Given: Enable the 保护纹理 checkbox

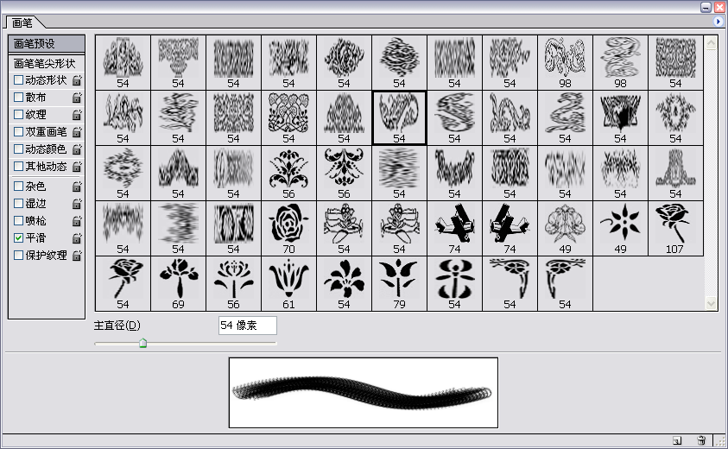Looking at the screenshot, I should click(19, 255).
